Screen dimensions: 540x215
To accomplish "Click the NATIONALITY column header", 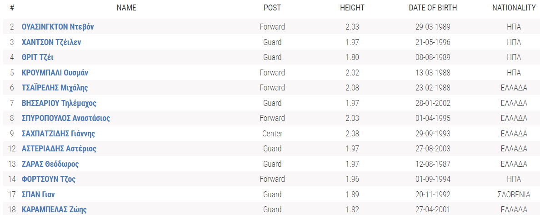I will click(x=514, y=8).
